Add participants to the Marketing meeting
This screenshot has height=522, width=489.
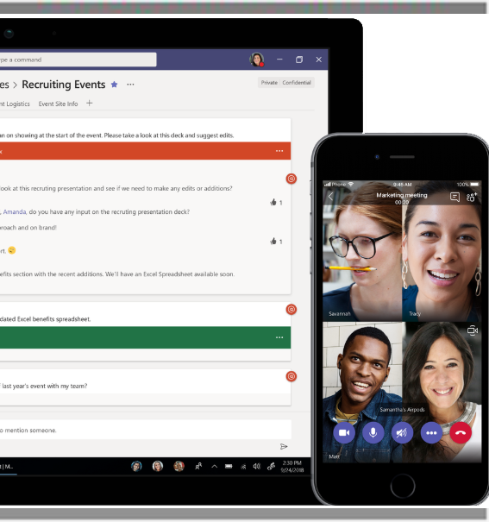pos(472,197)
